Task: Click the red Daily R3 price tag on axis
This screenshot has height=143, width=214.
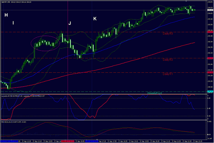Action: click(x=210, y=32)
